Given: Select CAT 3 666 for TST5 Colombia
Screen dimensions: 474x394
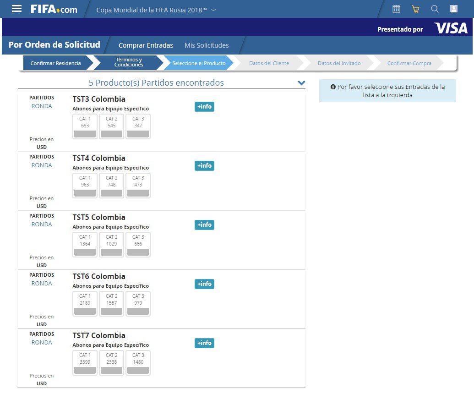Looking at the screenshot, I should (138, 245).
